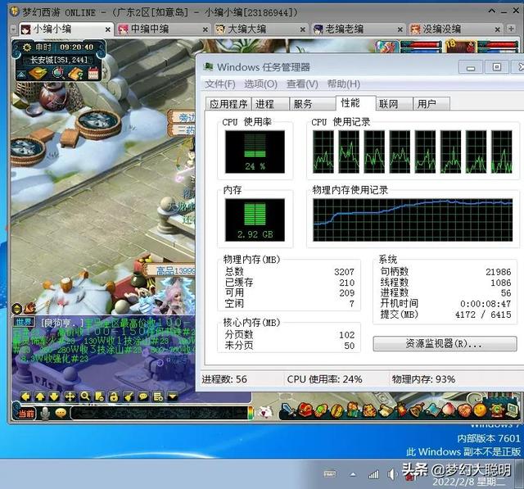The height and width of the screenshot is (489, 524).
Task: Click the 物理内存: 93% status text
Action: pos(423,379)
